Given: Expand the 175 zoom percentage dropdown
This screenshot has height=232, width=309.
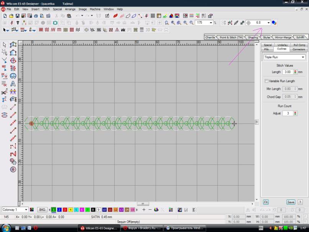Looking at the screenshot, I should 211,23.
